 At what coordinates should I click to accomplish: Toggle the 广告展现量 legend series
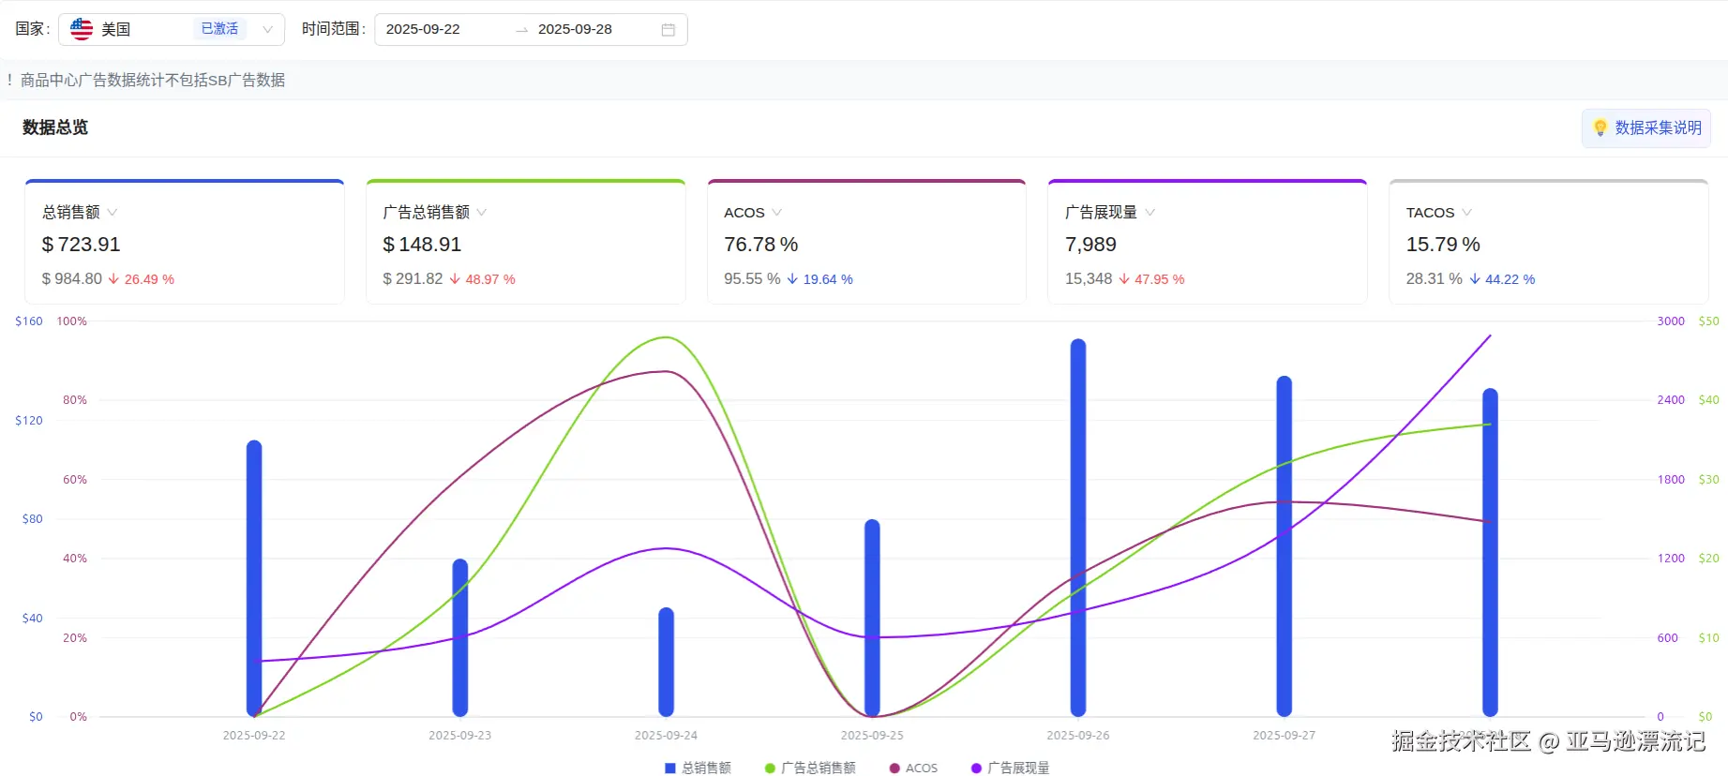coord(1010,768)
